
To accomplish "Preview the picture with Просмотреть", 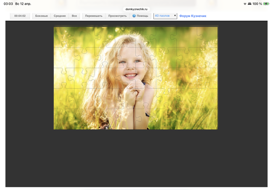I will (x=117, y=16).
